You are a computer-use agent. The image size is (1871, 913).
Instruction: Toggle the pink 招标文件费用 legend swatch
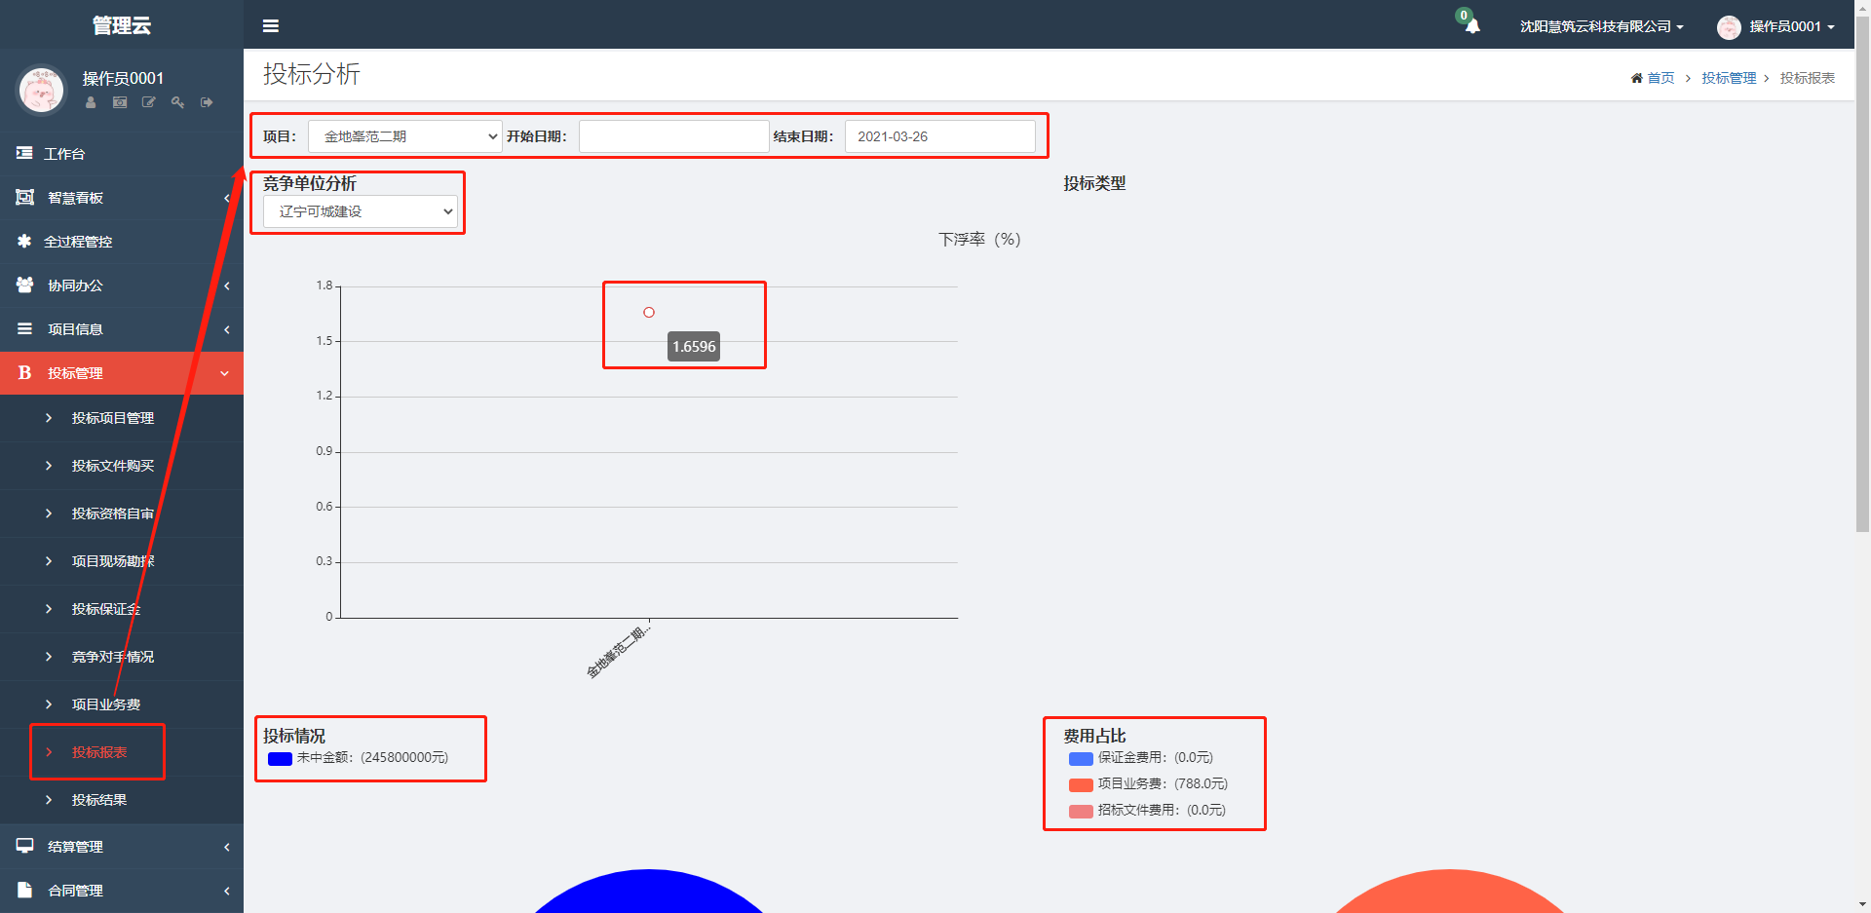click(x=1081, y=812)
